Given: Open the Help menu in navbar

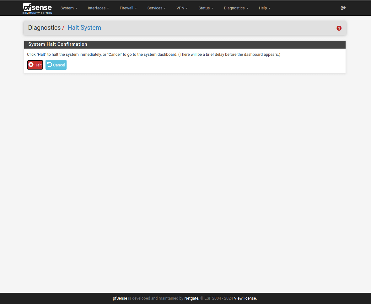Looking at the screenshot, I should (264, 8).
